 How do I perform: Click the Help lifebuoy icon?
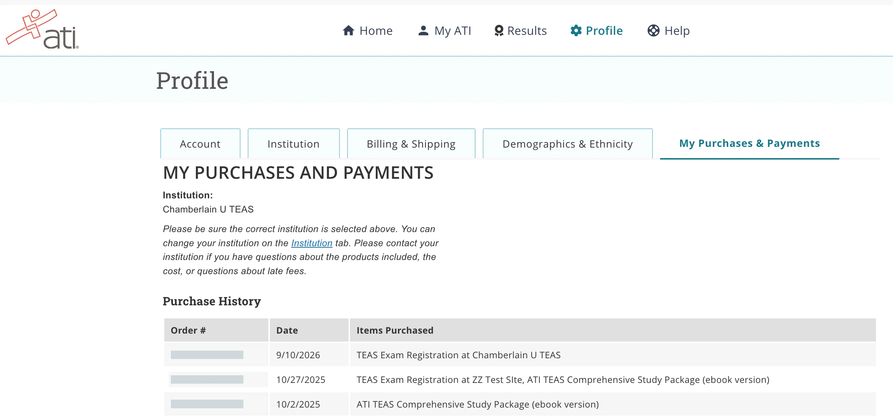[653, 30]
